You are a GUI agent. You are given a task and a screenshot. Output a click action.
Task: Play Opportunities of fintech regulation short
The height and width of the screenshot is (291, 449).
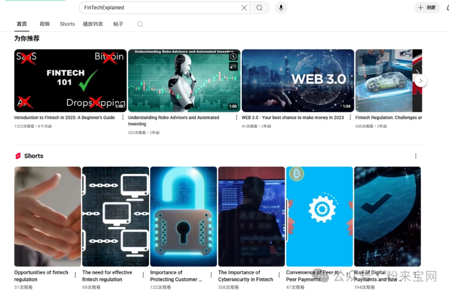click(x=48, y=217)
